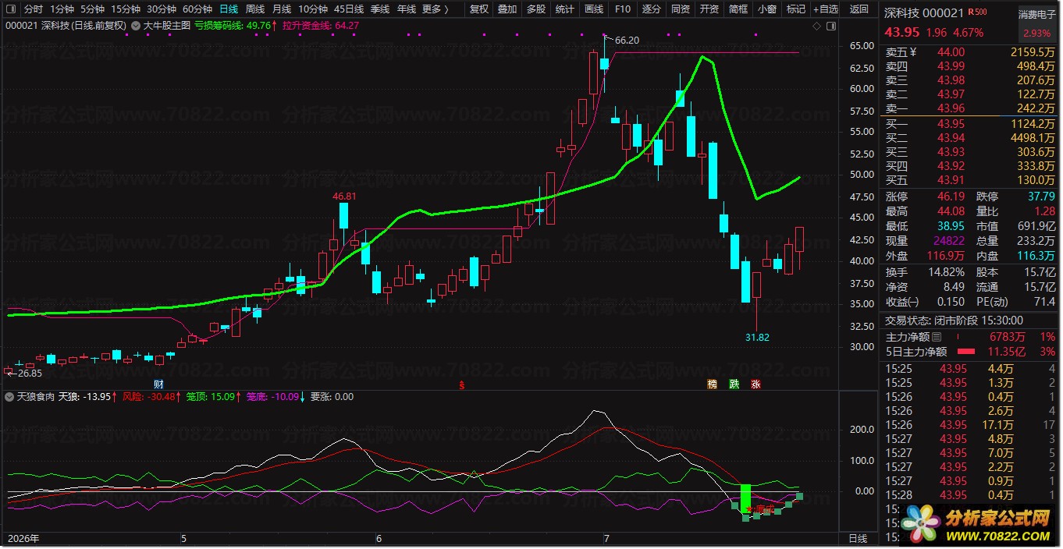Screen dimensions: 1063x549
Task: Click the 跌 badge icon
Action: pos(734,384)
